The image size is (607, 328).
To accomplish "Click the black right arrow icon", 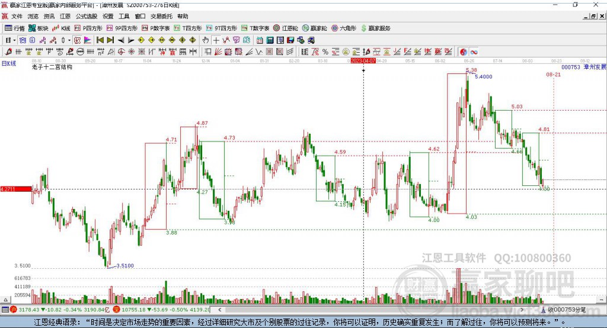I will [131, 40].
